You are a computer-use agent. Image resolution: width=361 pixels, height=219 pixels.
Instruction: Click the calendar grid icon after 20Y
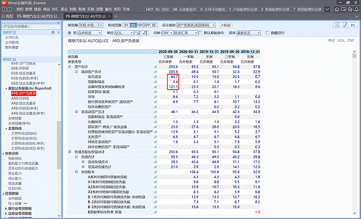click(x=154, y=25)
